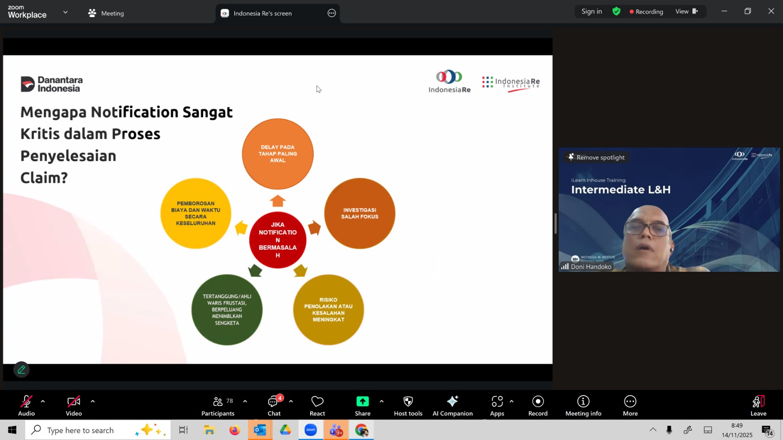Viewport: 783px width, 440px height.
Task: Launch AI Companion sparkle icon
Action: 452,406
